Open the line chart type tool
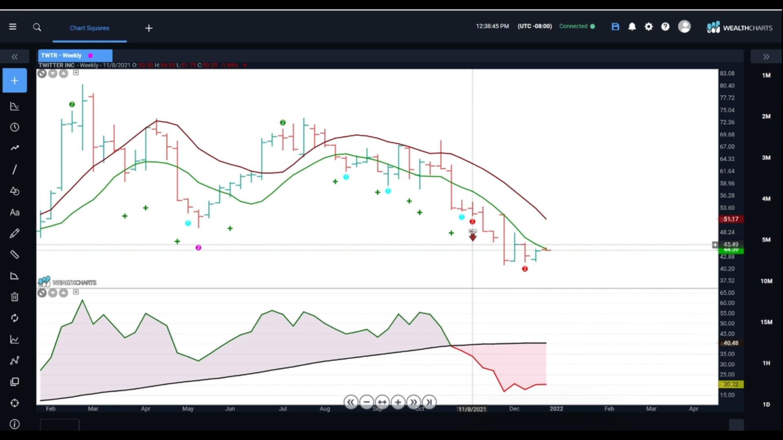Screen dimensions: 783x440 point(15,339)
